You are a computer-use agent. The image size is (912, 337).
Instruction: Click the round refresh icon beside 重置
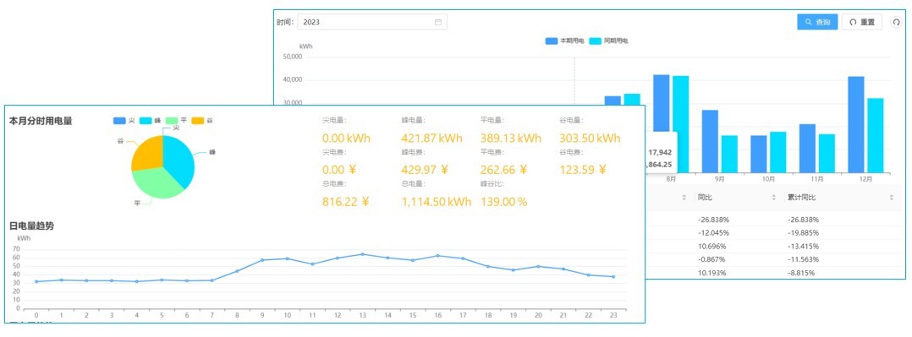coord(896,22)
